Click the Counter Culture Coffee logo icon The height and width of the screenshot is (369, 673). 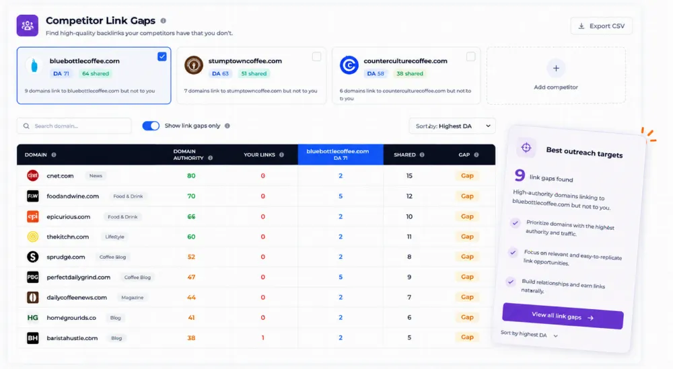[349, 66]
